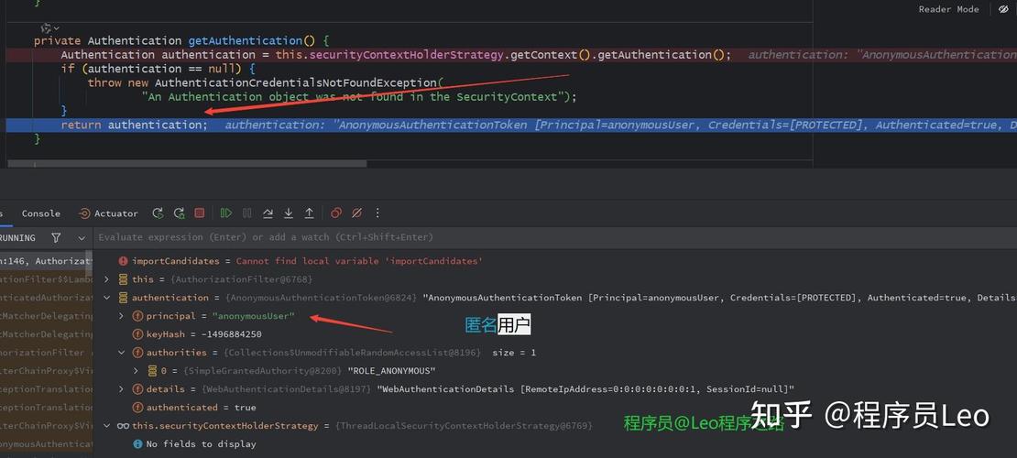Open the debug toolbar's three-dot More menu

[377, 213]
